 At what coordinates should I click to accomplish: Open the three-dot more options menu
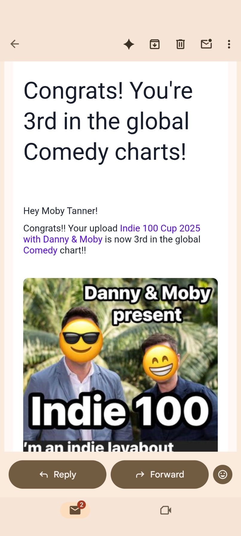[229, 44]
